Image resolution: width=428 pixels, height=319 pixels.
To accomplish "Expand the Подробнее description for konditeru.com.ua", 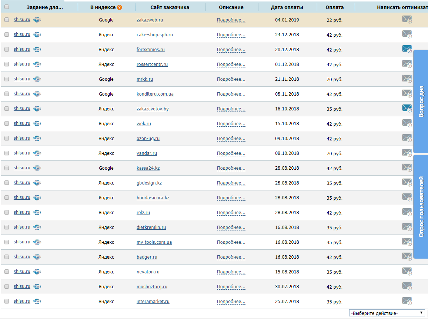I will pos(231,94).
